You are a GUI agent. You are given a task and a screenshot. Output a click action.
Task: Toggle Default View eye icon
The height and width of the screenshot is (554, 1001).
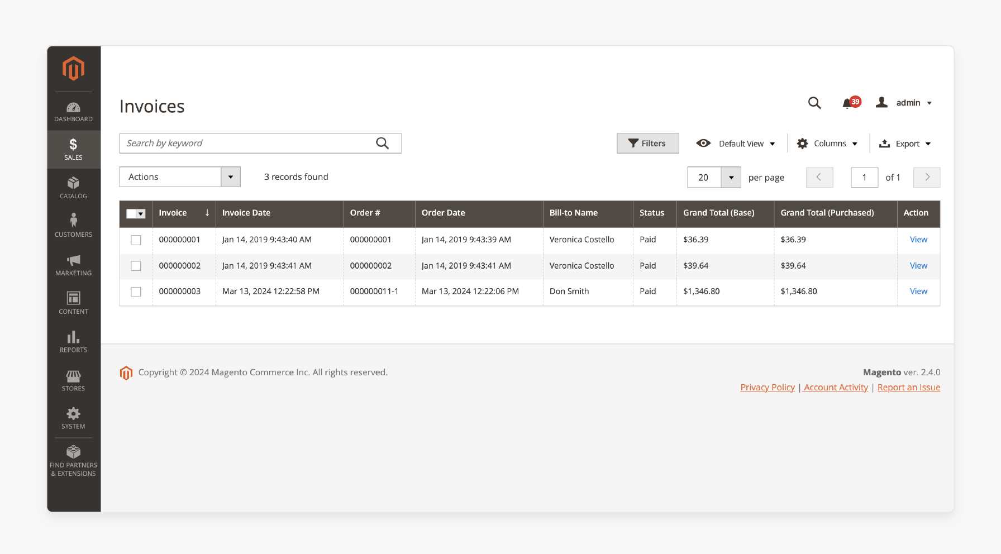[703, 144]
